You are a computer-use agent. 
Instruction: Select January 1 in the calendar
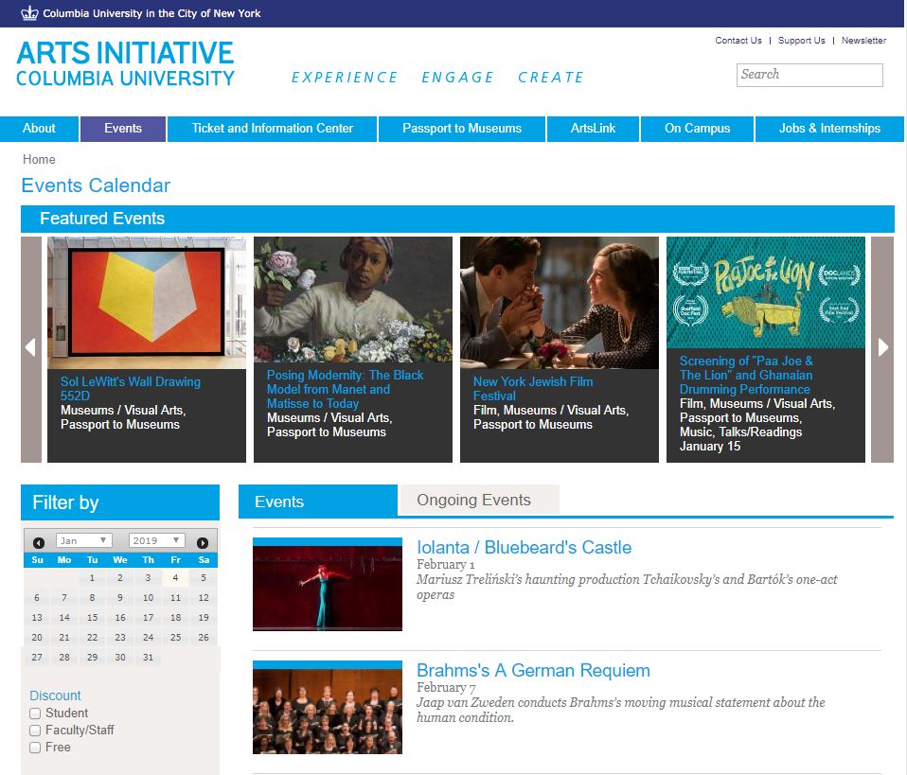(92, 578)
